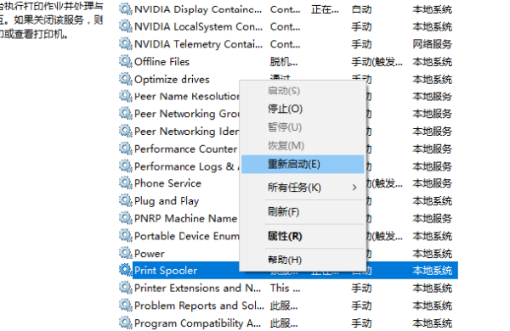Click 手动(触发... startup type for Offline Files
Viewport: 510px width, 331px height.
tap(377, 62)
